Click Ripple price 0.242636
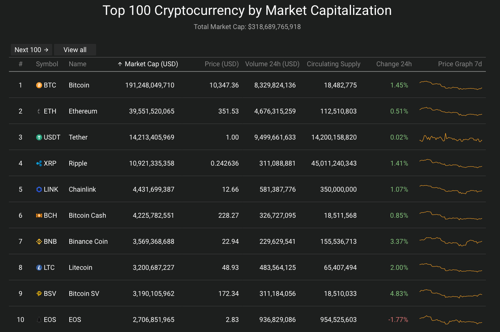 coord(225,163)
